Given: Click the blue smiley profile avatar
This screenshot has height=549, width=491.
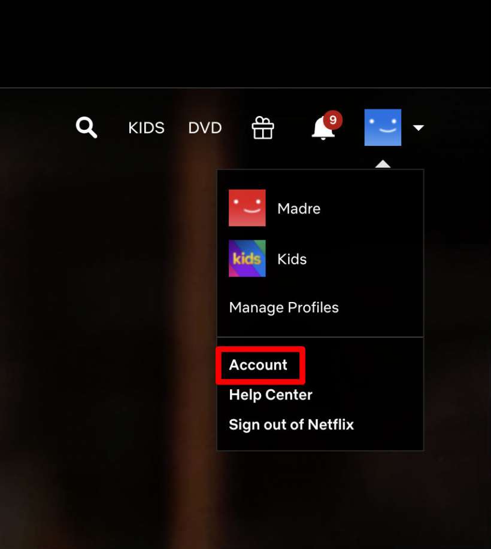Looking at the screenshot, I should tap(383, 127).
